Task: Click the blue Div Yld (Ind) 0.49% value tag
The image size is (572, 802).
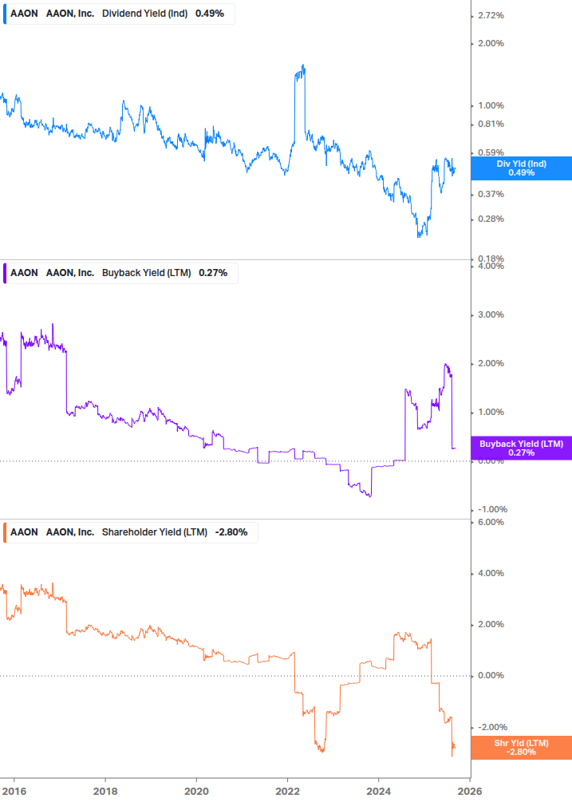Action: 521,168
